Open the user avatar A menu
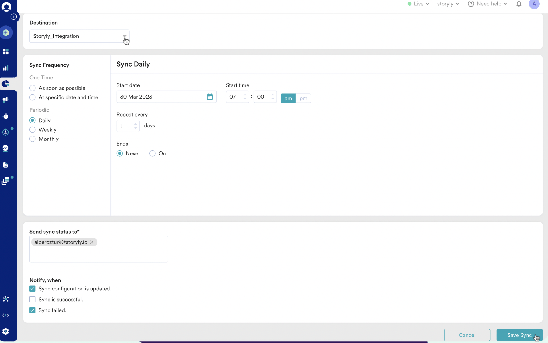The image size is (548, 343). [534, 4]
